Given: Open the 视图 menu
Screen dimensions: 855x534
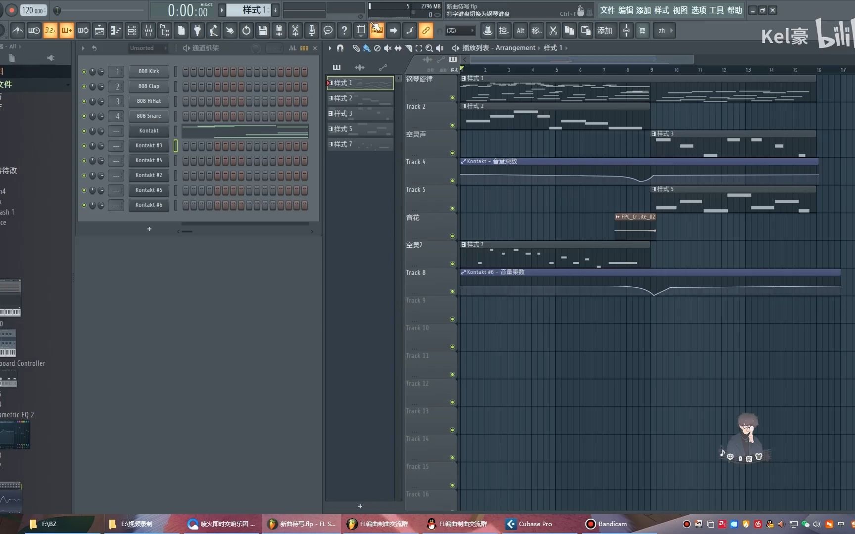Looking at the screenshot, I should 680,10.
